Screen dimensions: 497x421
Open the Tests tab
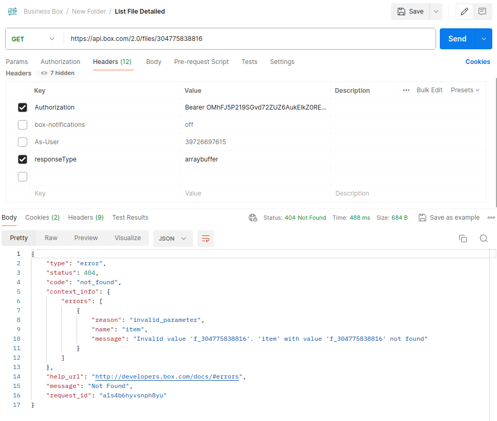click(x=249, y=62)
